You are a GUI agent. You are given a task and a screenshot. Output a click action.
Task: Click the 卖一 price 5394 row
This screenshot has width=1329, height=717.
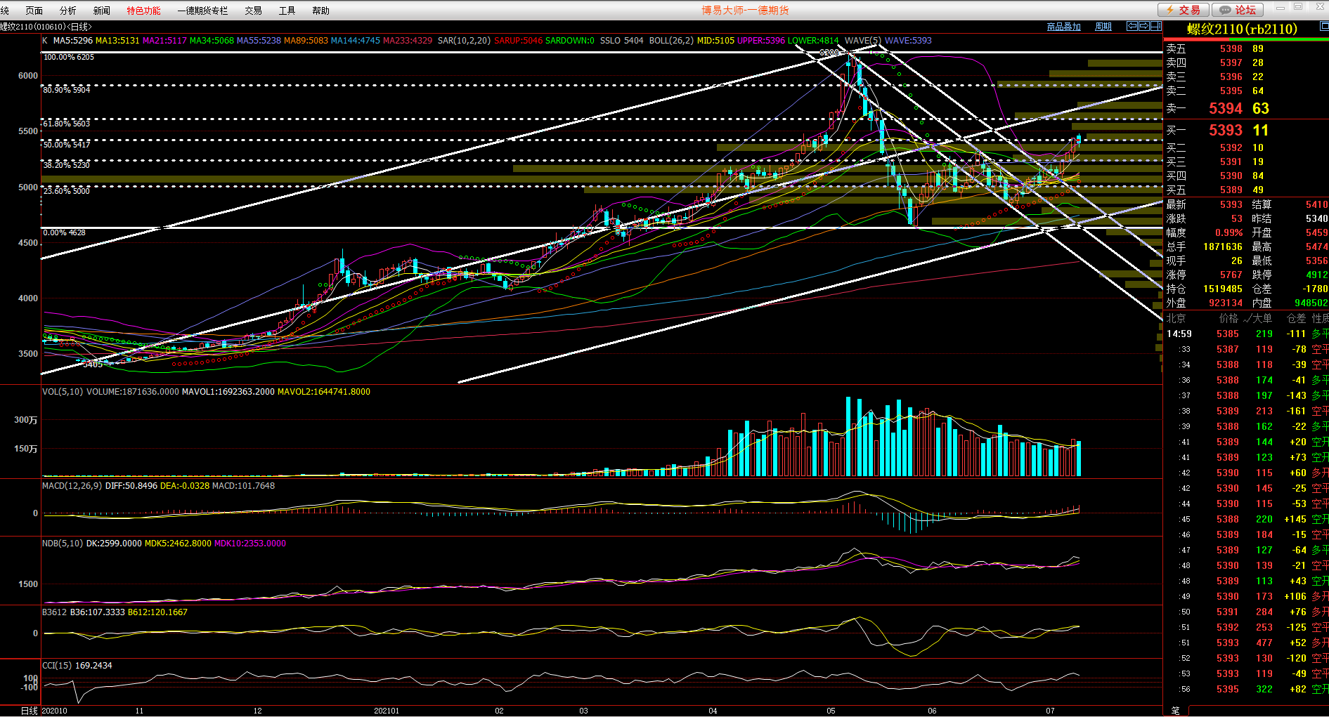(x=1226, y=108)
